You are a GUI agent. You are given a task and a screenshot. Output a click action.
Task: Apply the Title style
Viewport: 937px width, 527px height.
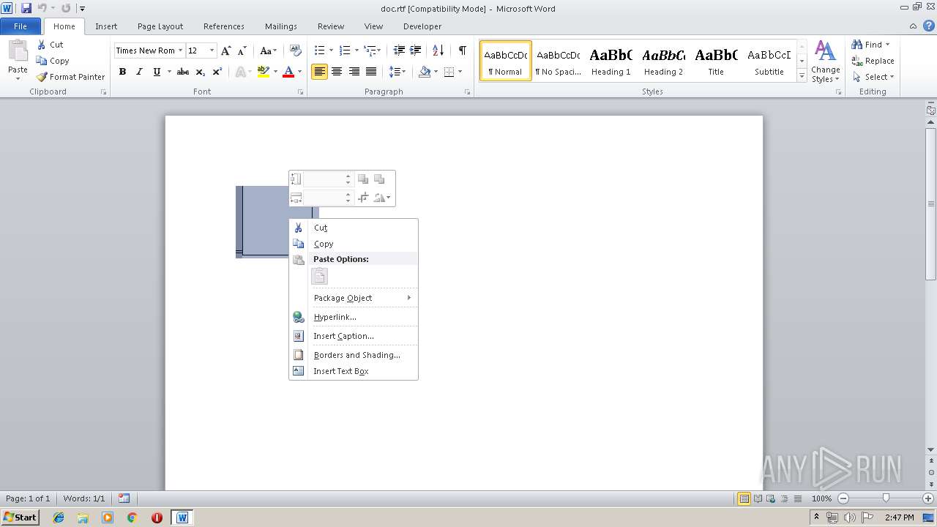[x=717, y=61]
